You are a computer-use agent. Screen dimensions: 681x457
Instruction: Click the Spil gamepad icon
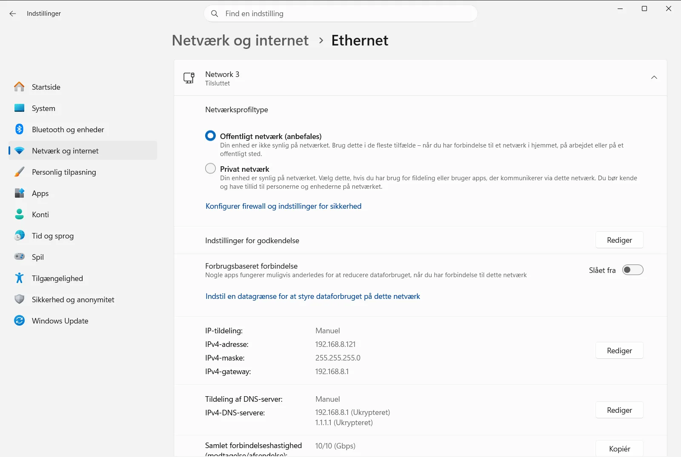(x=19, y=257)
